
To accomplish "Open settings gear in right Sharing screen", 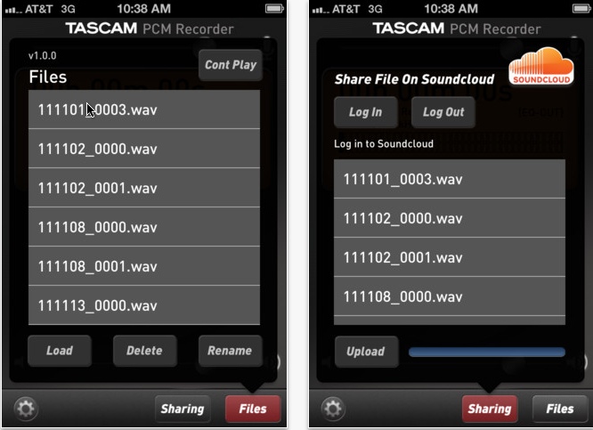I will [333, 409].
